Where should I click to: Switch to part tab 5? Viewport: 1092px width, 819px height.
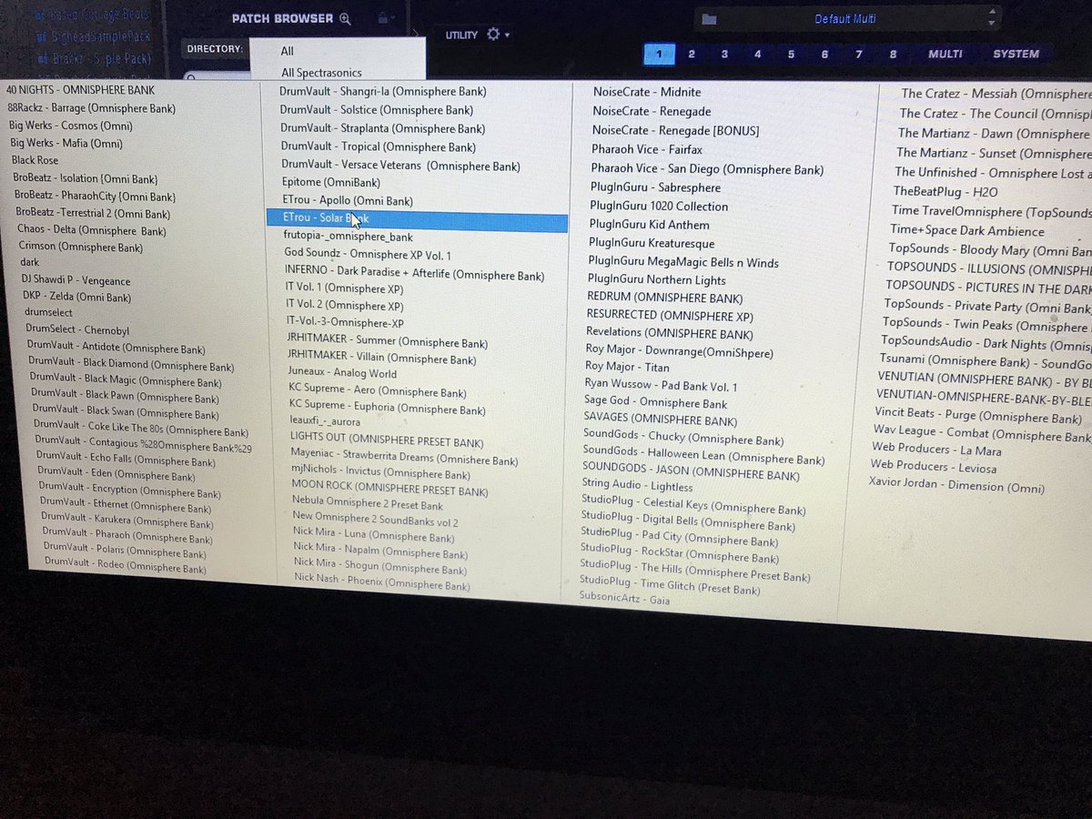point(791,54)
